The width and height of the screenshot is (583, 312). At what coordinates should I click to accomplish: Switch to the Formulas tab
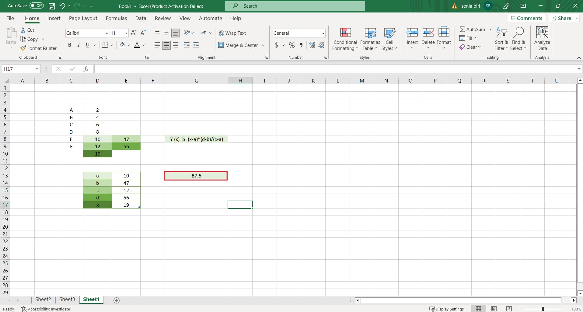point(116,18)
